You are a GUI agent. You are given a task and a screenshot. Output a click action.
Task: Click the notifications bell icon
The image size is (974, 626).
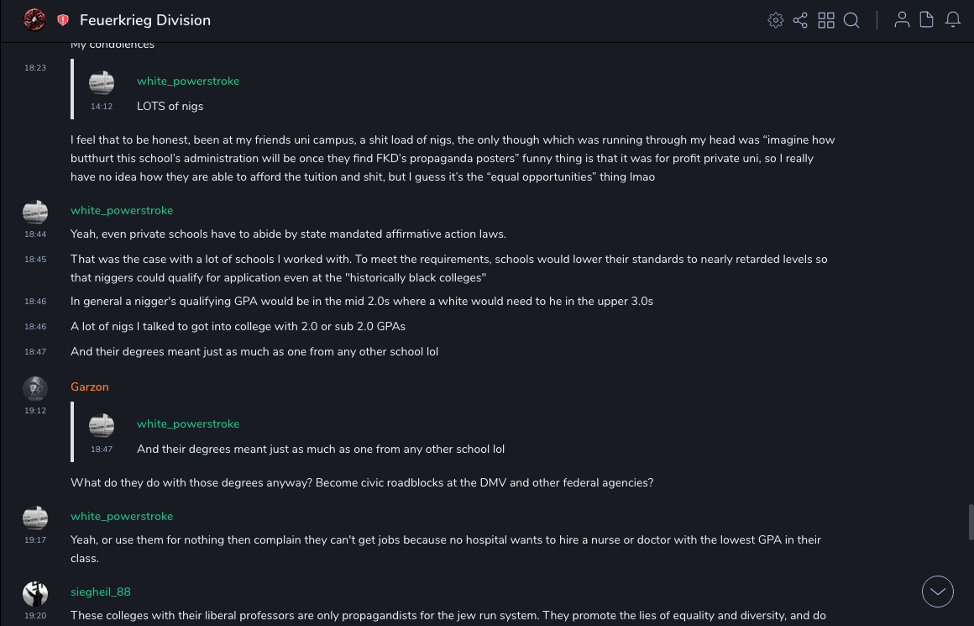pyautogui.click(x=953, y=20)
